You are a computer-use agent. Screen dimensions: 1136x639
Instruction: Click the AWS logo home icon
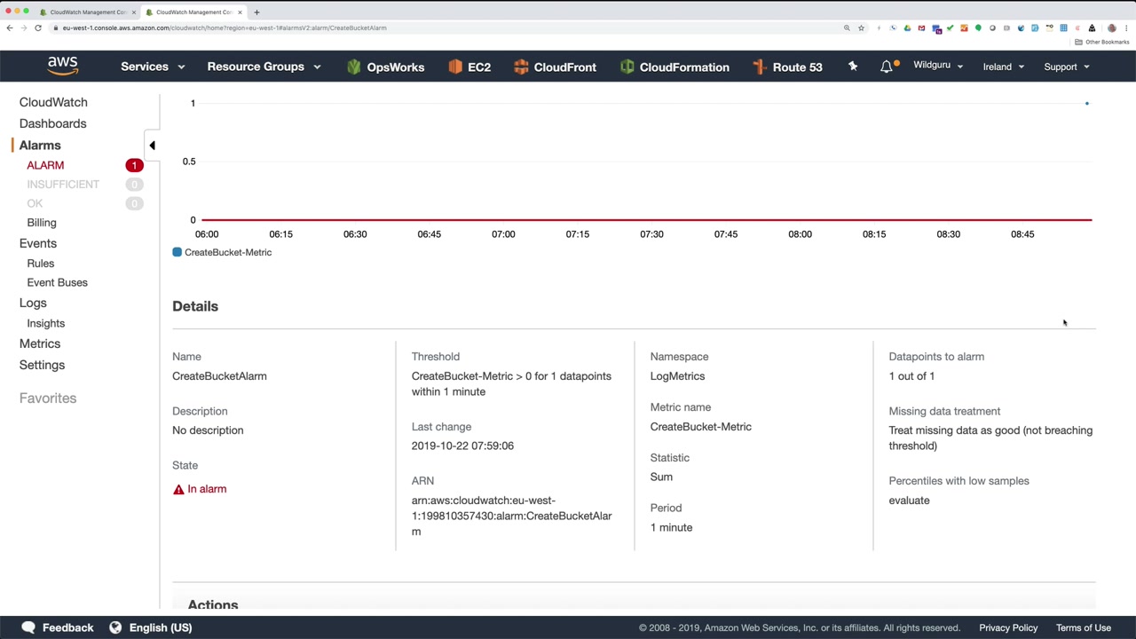(x=63, y=67)
